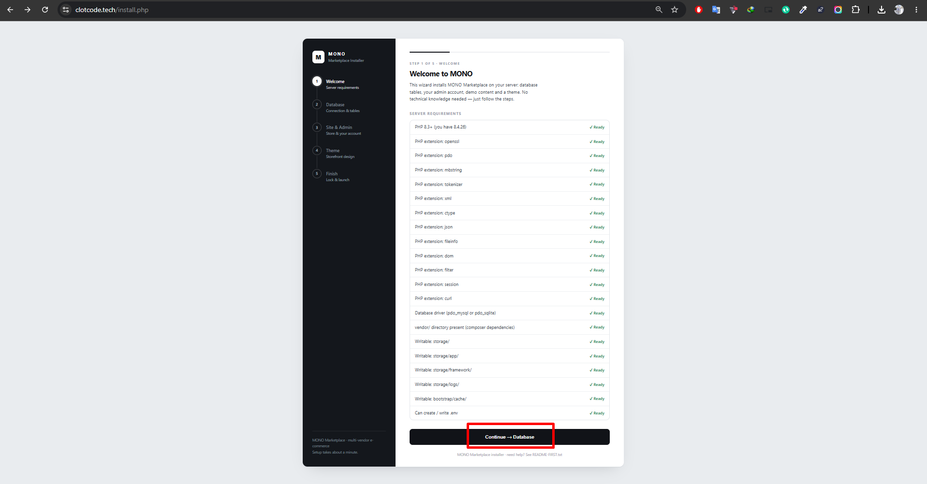Click the Writable: storage/app/ row
This screenshot has width=927, height=484.
[510, 356]
